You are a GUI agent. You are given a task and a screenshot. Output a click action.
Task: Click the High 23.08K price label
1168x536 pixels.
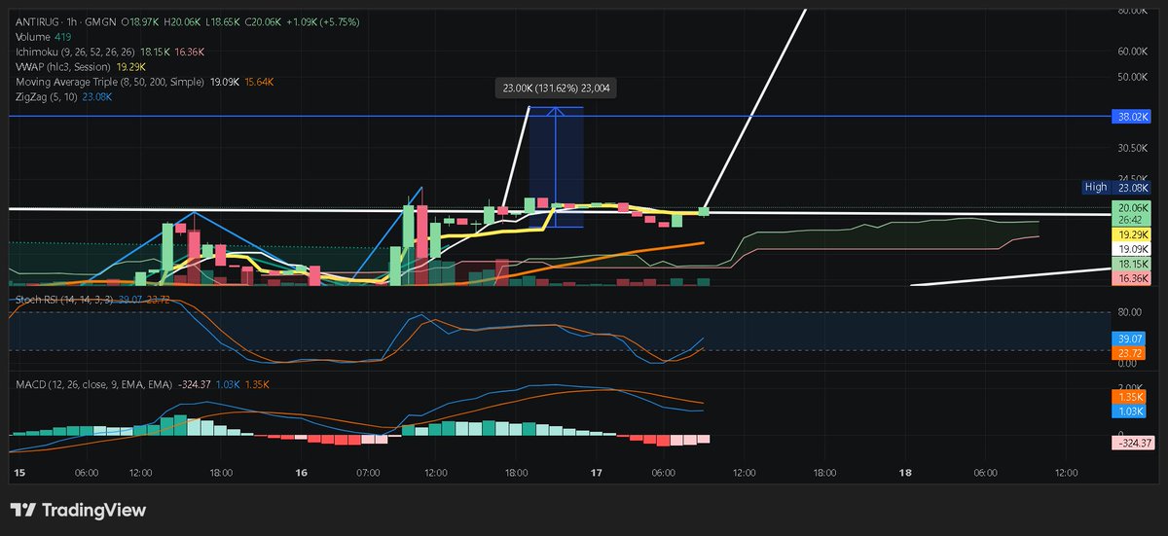pyautogui.click(x=1117, y=187)
